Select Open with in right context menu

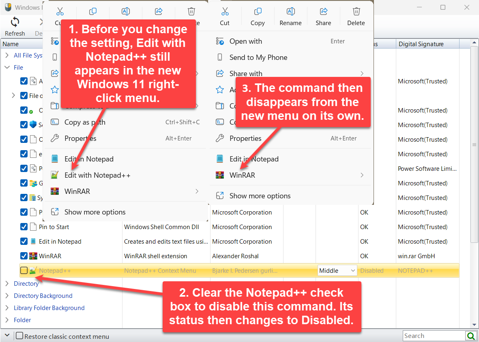point(290,41)
